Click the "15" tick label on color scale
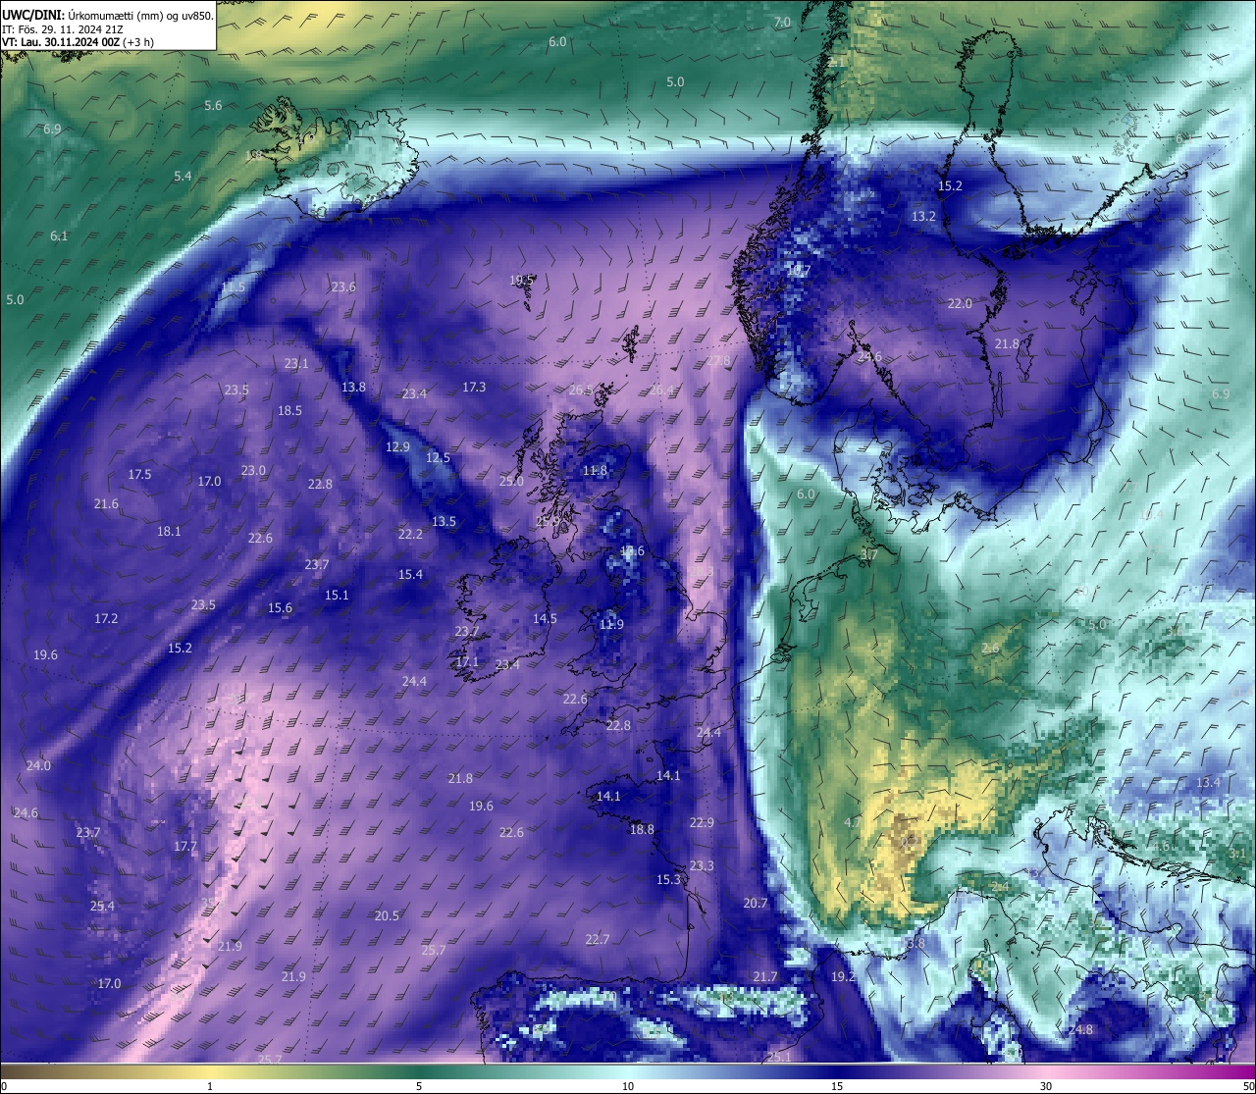Image resolution: width=1256 pixels, height=1094 pixels. 837,1086
